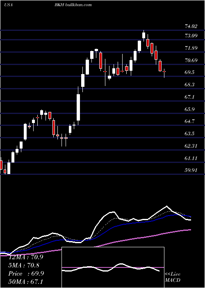Click the Price : 69.9 readout
Image resolution: width=205 pixels, height=288 pixels.
tap(26, 274)
